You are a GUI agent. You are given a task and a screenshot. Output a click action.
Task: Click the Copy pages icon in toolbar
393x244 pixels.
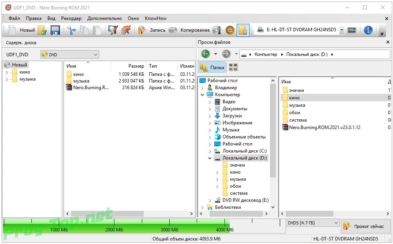coord(84,30)
